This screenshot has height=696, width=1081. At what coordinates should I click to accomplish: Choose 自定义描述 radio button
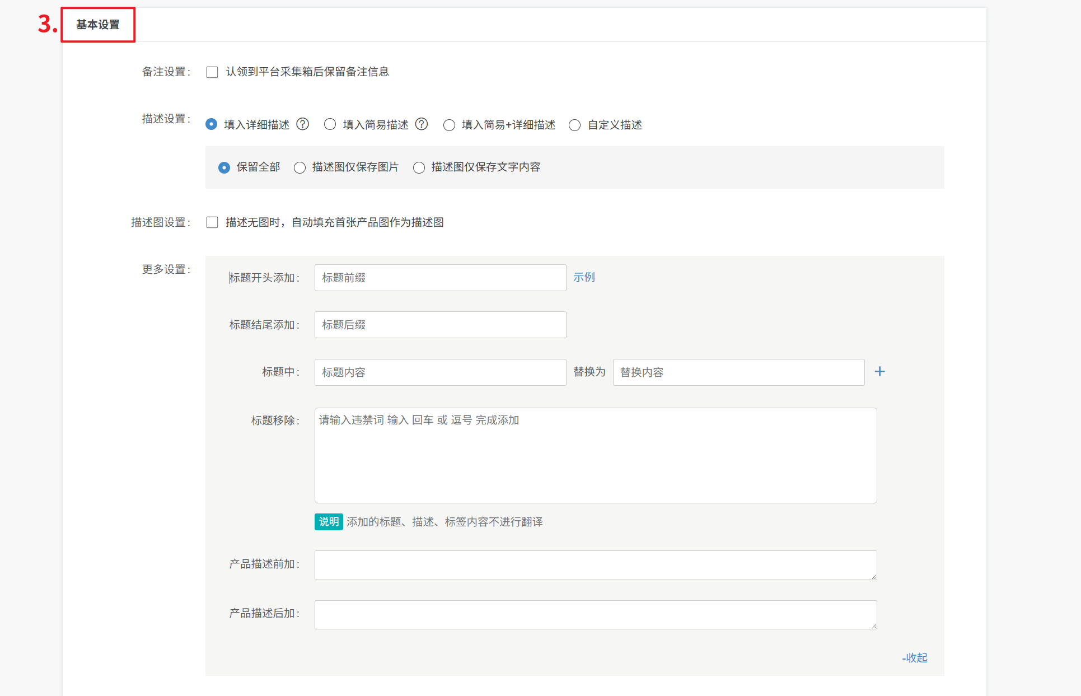coord(574,125)
